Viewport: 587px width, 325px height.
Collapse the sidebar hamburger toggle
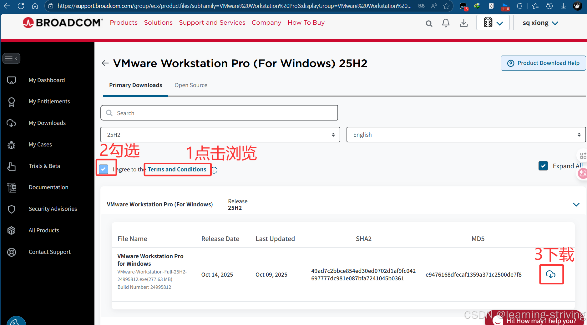point(11,58)
